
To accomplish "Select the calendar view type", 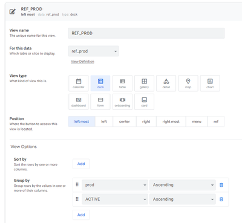I will (79, 83).
